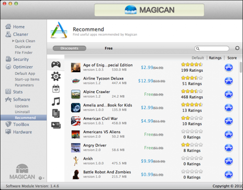Click the Magican whale logo in title bar
The image size is (243, 190).
(x=130, y=10)
